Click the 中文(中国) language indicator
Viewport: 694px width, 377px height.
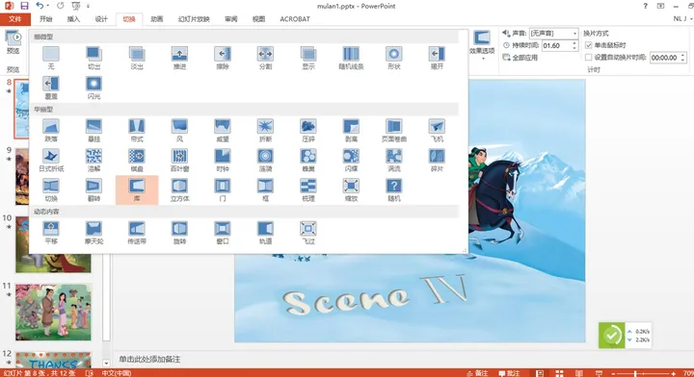tap(117, 373)
